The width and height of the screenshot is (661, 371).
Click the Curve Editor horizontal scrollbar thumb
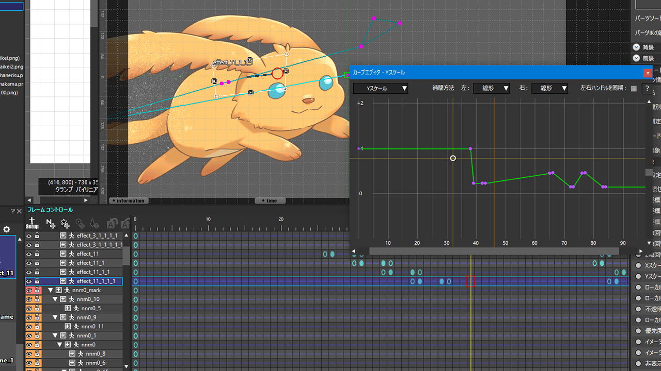pyautogui.click(x=494, y=251)
